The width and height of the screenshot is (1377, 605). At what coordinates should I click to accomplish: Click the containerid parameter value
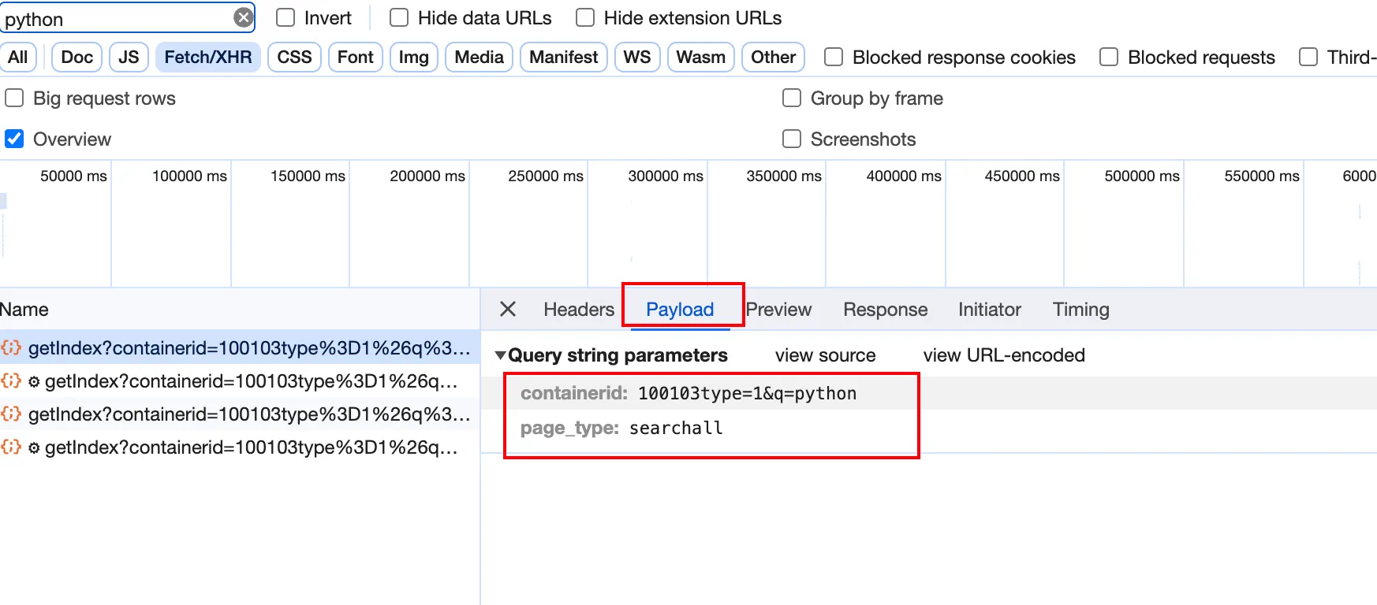(x=747, y=393)
